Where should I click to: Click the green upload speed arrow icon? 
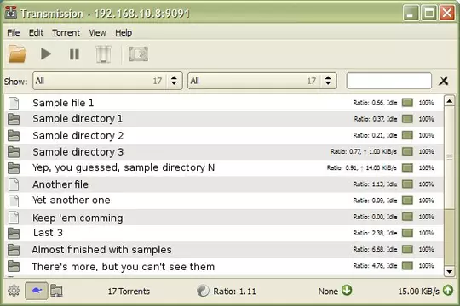click(448, 291)
